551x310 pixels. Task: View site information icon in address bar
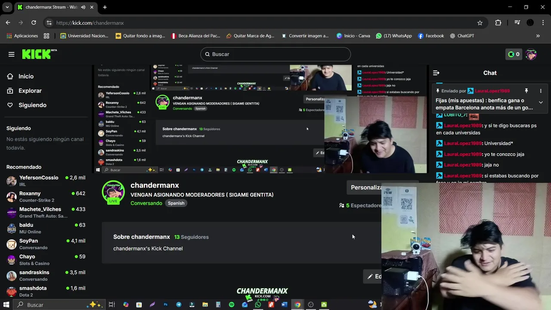coord(49,23)
